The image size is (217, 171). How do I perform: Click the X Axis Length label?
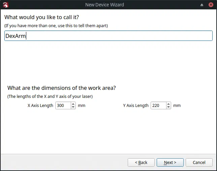[40, 106]
